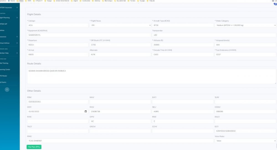The height and width of the screenshot is (150, 277).
Task: Open the Flight Rules dropdown showing IFR
Action: point(120,25)
